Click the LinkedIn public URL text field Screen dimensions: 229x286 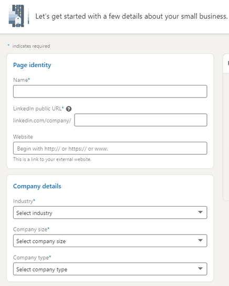pos(141,120)
